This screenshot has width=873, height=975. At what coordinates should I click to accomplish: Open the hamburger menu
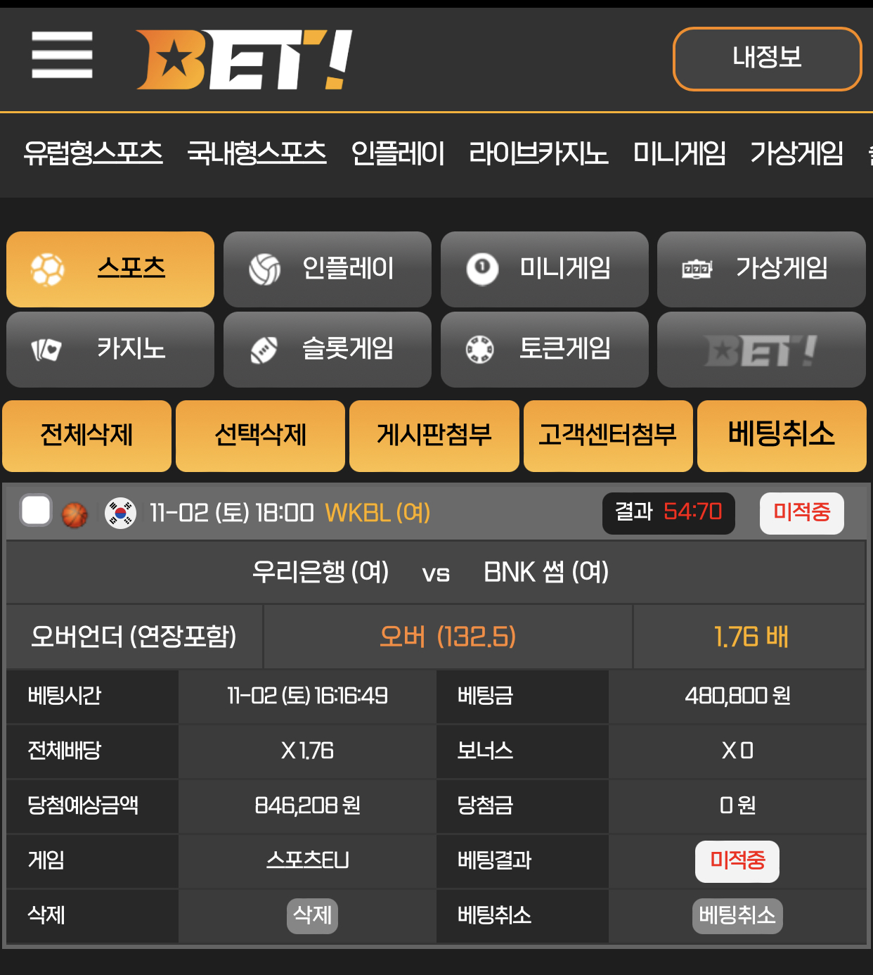(x=62, y=55)
